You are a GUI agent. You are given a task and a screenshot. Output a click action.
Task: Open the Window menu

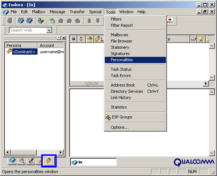coord(126,12)
